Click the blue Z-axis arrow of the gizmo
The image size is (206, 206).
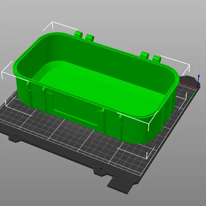[x=199, y=81]
